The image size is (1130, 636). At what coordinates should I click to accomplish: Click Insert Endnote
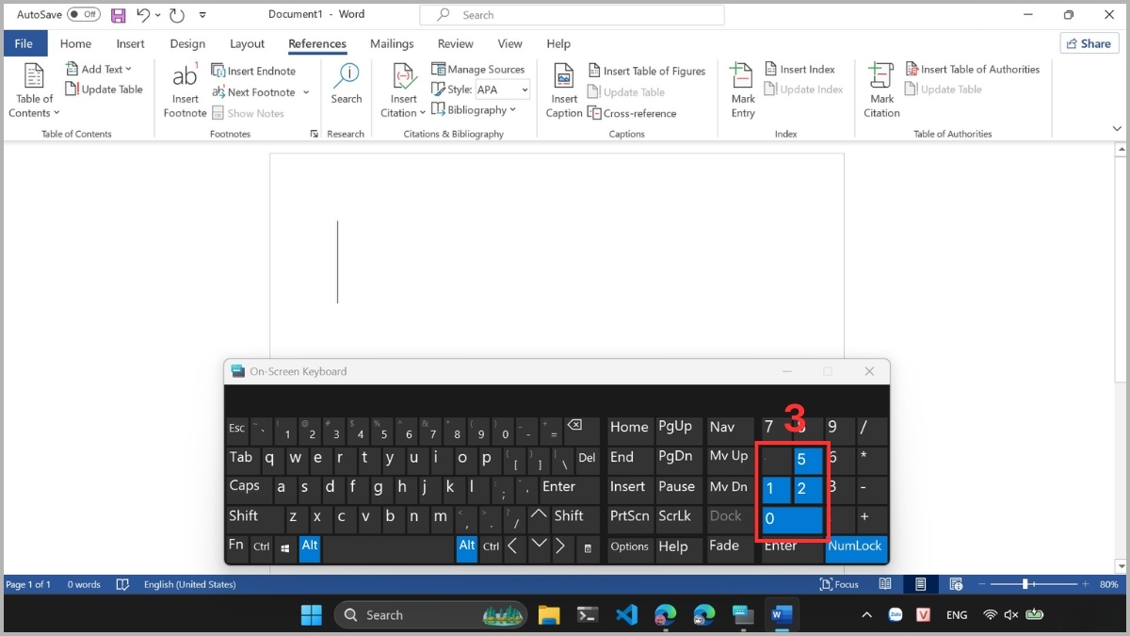tap(253, 71)
